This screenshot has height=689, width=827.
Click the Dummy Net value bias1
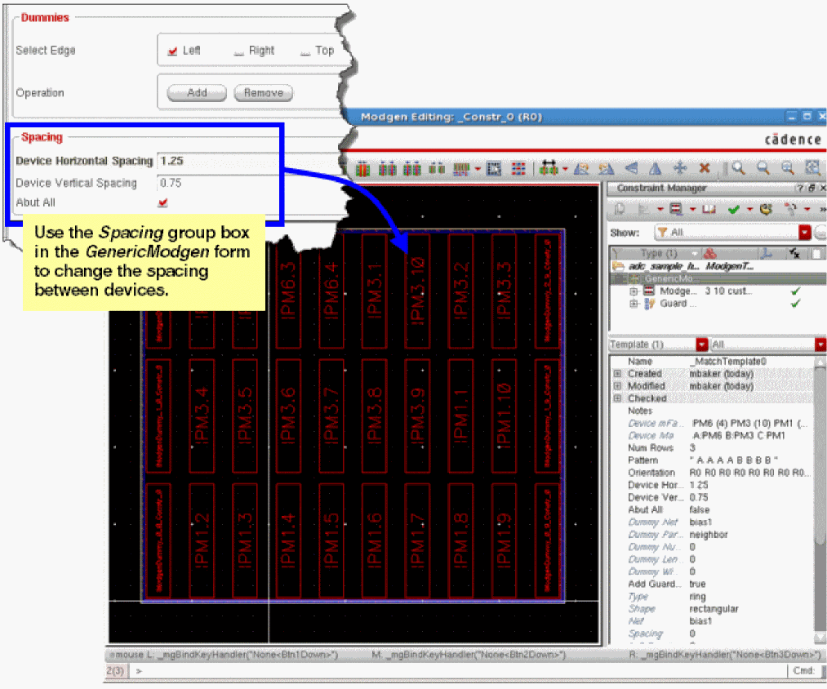[701, 522]
